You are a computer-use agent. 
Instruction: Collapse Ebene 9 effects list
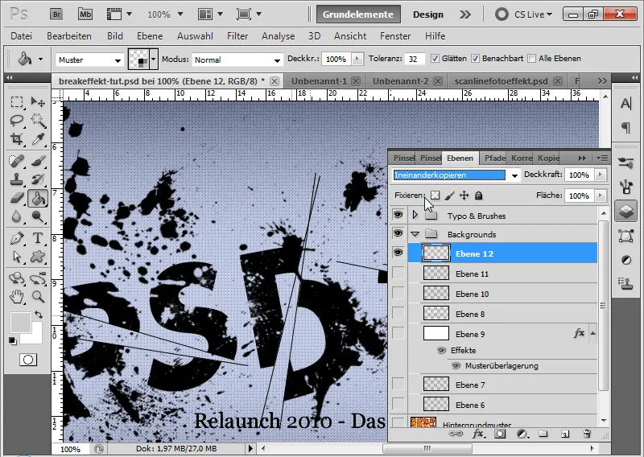pyautogui.click(x=592, y=333)
